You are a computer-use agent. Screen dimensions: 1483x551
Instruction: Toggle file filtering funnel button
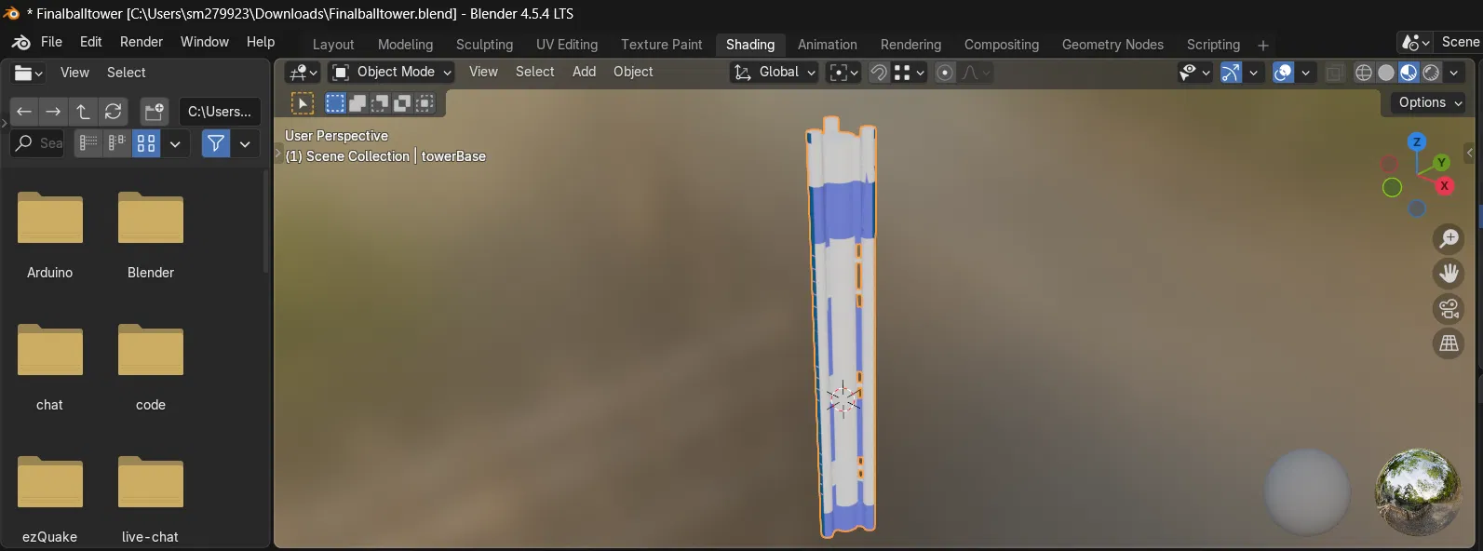click(216, 143)
